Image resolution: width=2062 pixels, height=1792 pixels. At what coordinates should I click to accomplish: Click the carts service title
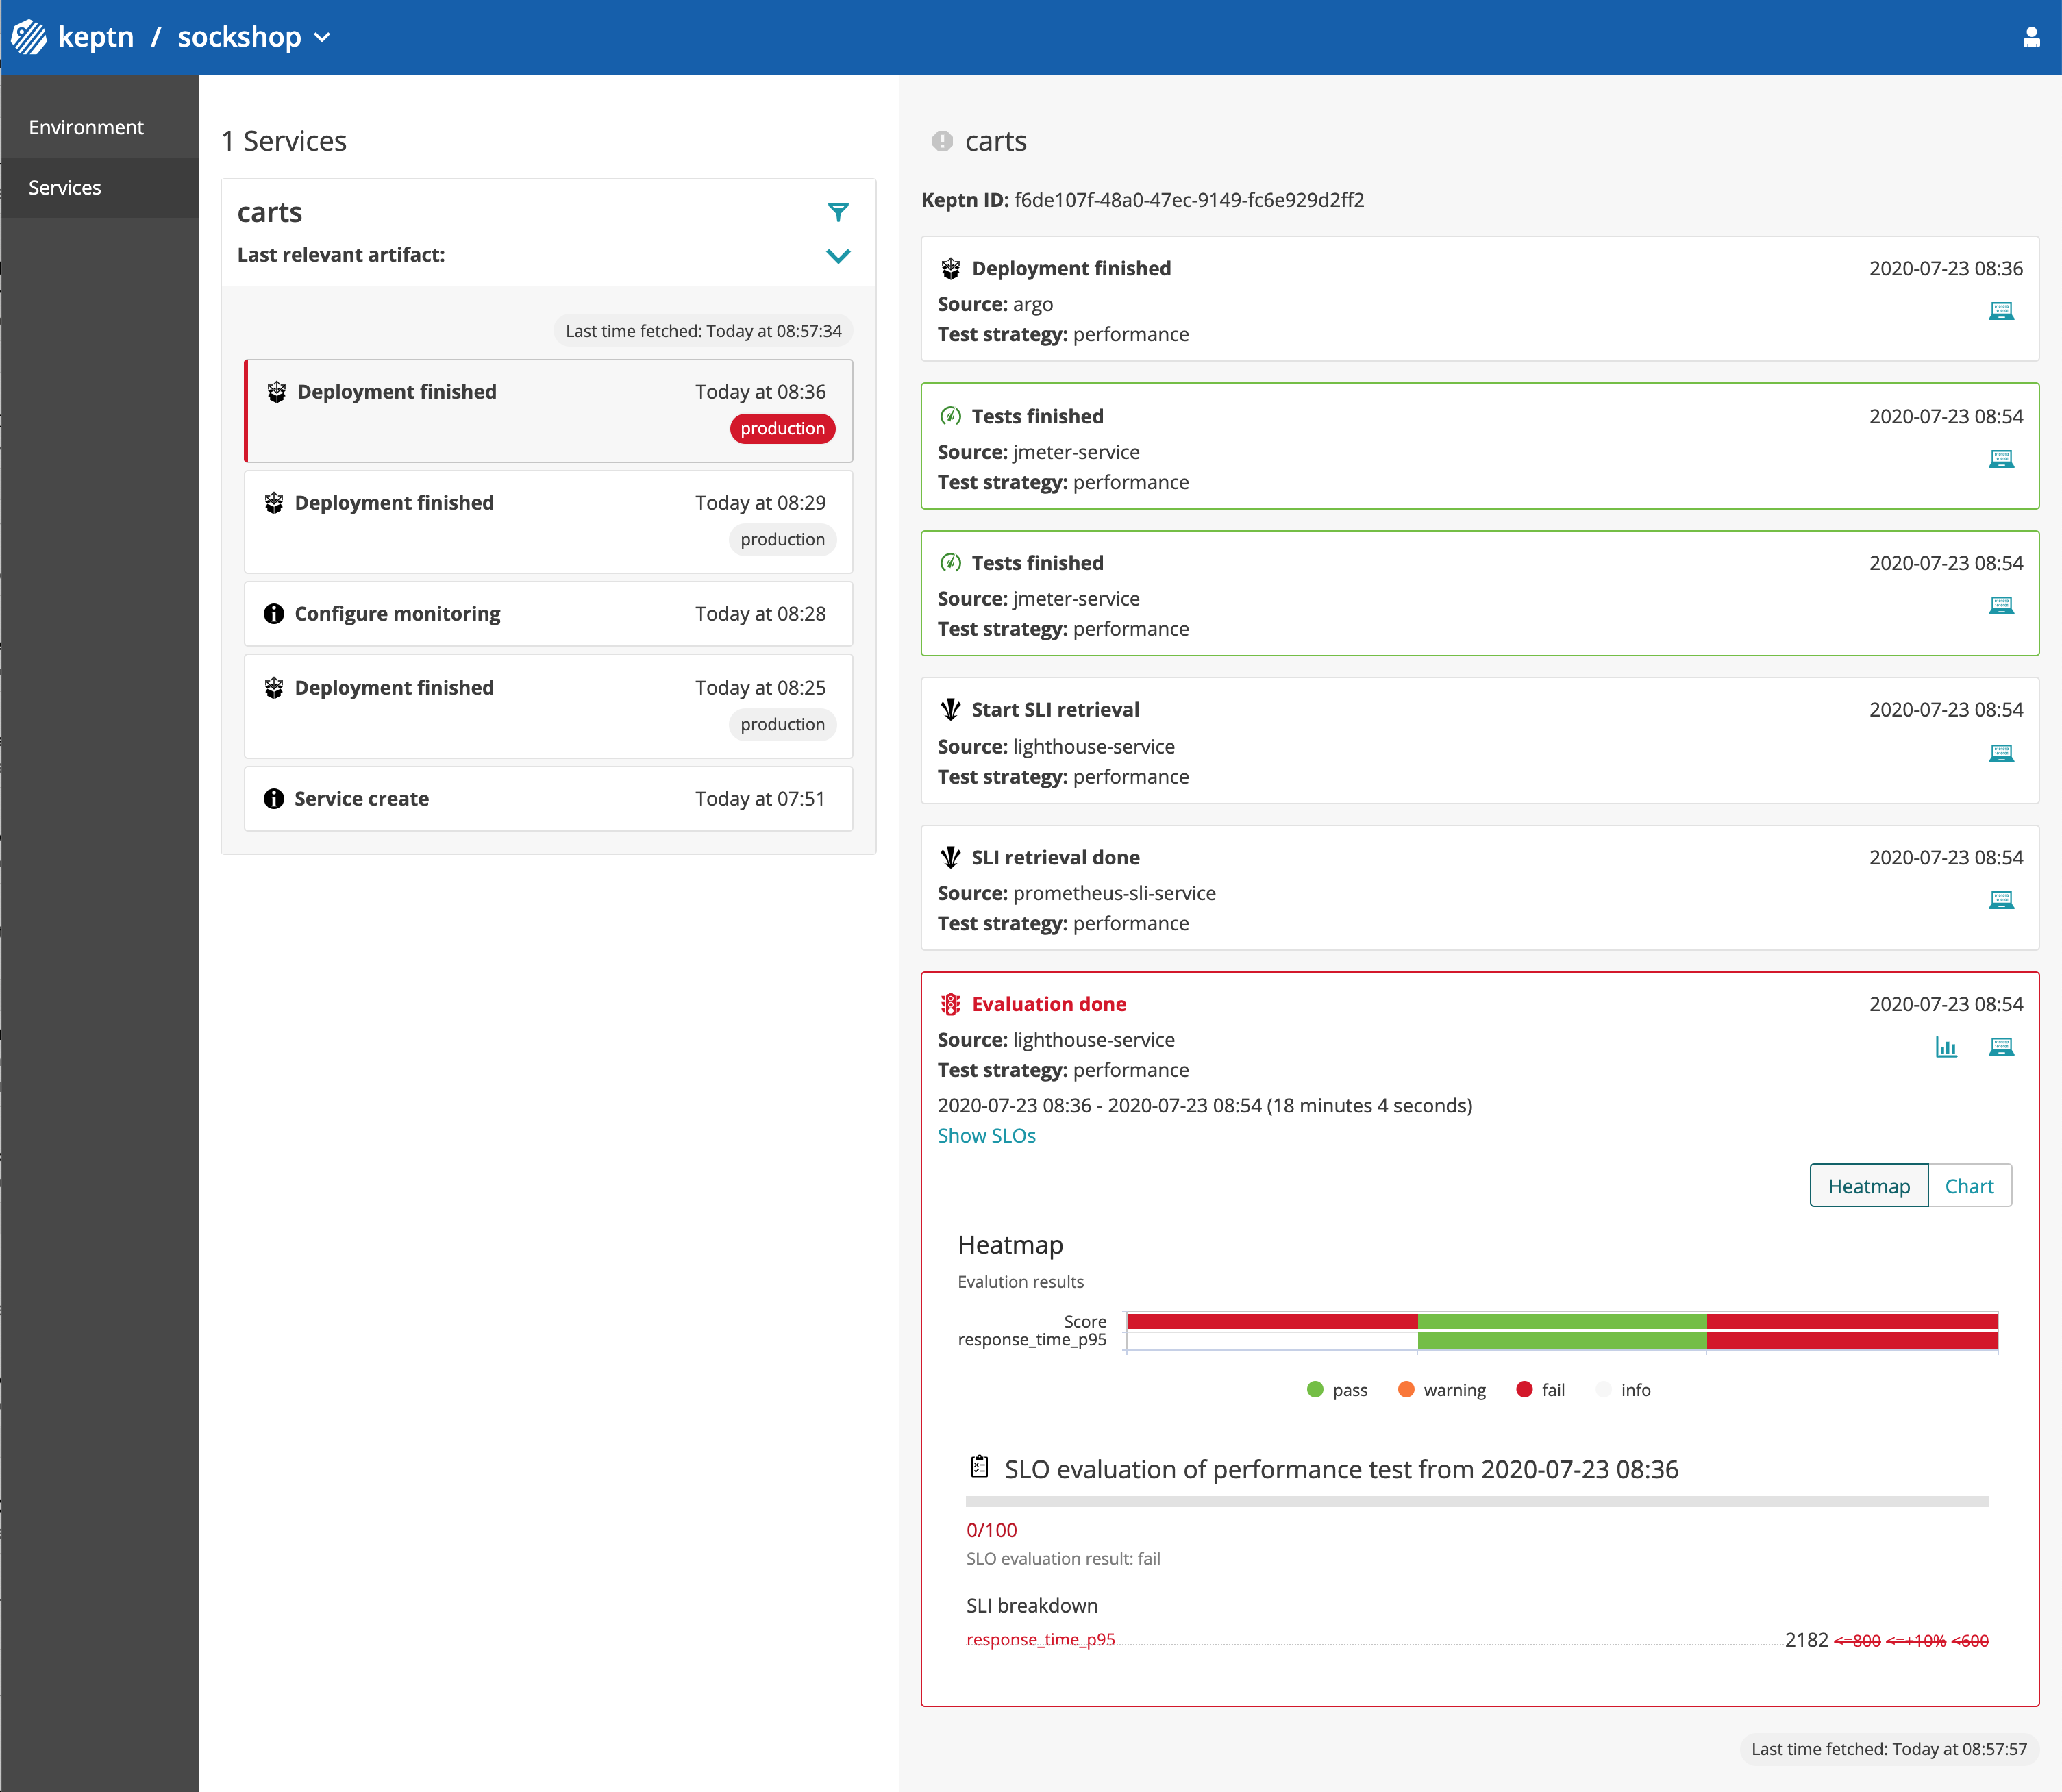click(269, 212)
